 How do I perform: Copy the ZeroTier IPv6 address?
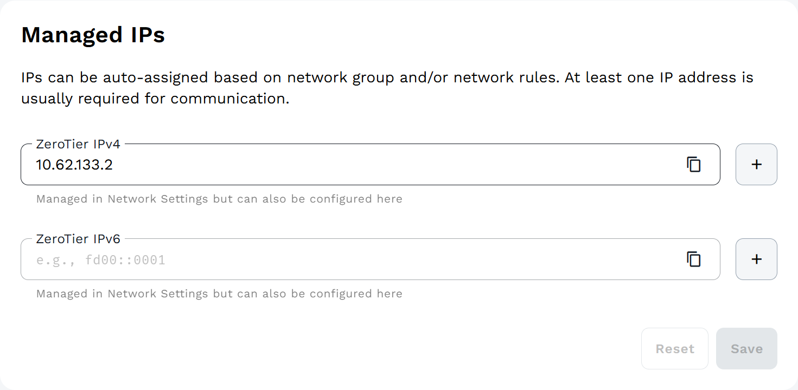click(x=694, y=259)
